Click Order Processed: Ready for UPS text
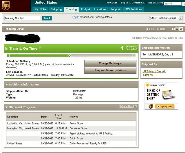Image resolution: width=185 pixels, height=153 pixels. pyautogui.click(x=88, y=143)
